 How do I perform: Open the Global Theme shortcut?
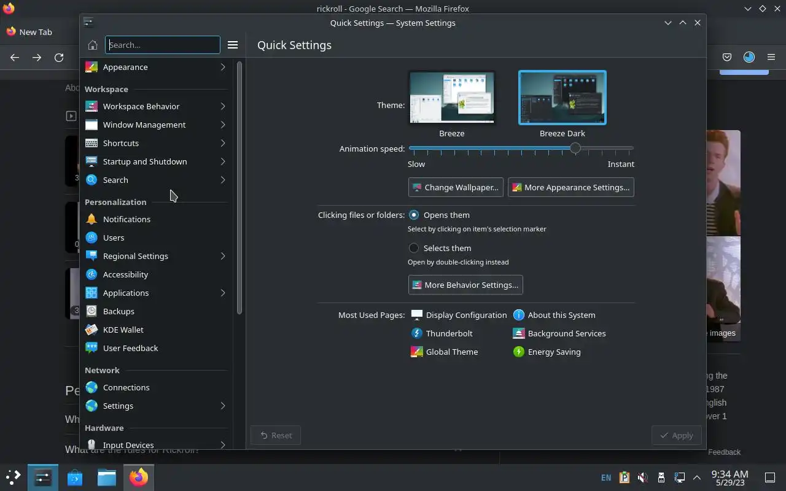click(x=444, y=352)
